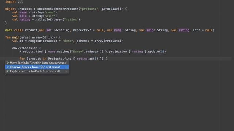The height and width of the screenshot is (131, 234).
Task: Click the 'gt' call in the for loop
Action: (91, 59)
